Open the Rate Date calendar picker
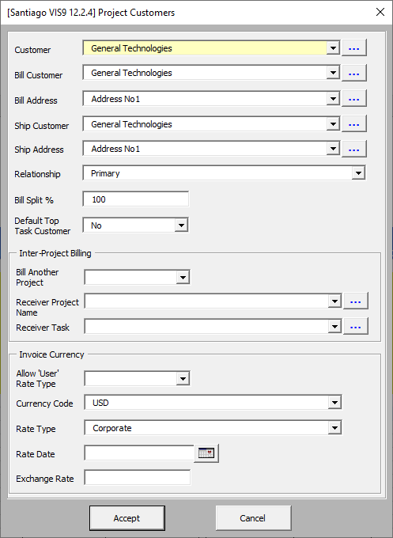The height and width of the screenshot is (538, 393). [x=206, y=453]
